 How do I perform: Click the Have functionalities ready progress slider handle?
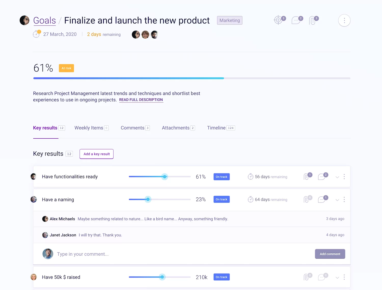pos(165,177)
